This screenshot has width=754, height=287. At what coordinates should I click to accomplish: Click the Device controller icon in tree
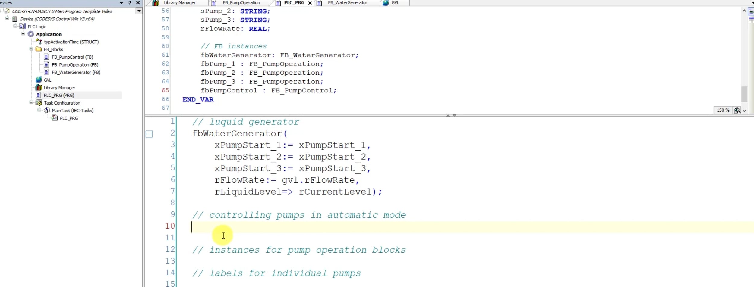(14, 19)
